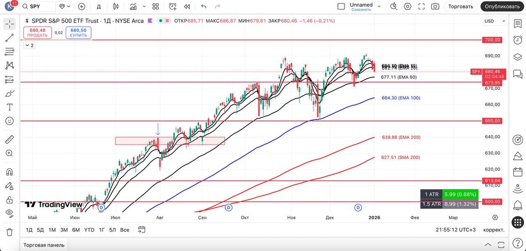Open the date range go-to calendar
526x251 pixels.
click(142, 229)
